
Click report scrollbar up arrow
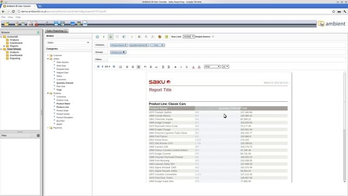tap(344, 73)
